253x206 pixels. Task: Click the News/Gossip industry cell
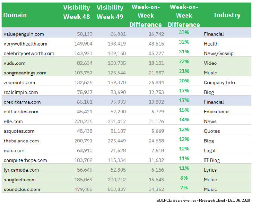tap(219, 53)
